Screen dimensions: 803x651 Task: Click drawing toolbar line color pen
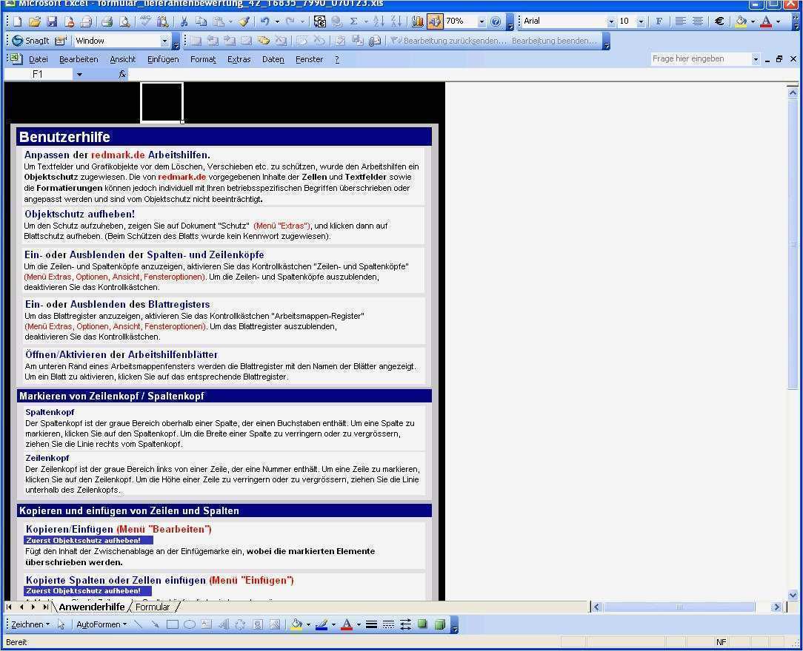point(321,624)
